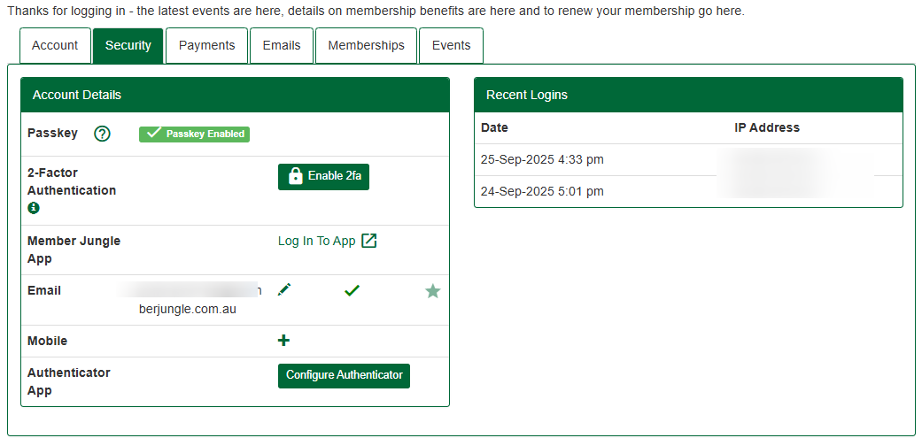Click the plus icon to add mobile
The image size is (922, 438).
[283, 341]
